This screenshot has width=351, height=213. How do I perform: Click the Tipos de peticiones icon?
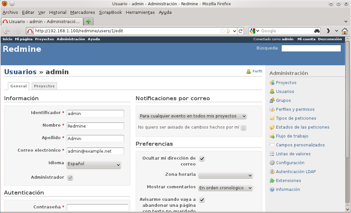coord(272,118)
